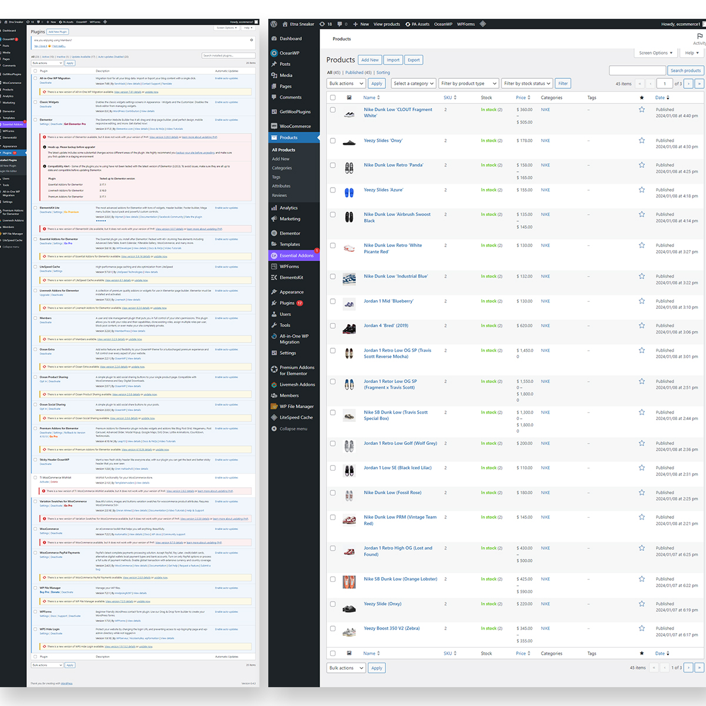Click the search products input field

coord(636,70)
